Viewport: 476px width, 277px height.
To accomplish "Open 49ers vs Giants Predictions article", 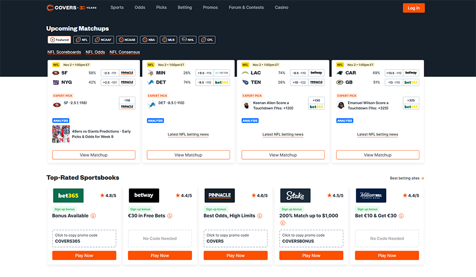I will pyautogui.click(x=102, y=134).
